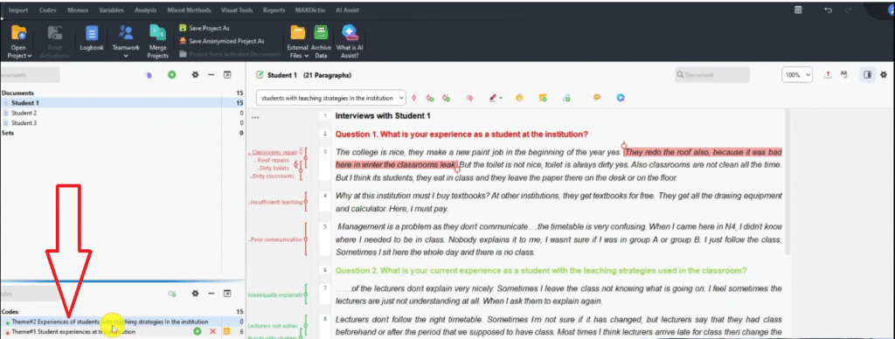Screen dimensions: 895x339
Task: Click 'Roof repairs' code label in margin
Action: click(273, 161)
